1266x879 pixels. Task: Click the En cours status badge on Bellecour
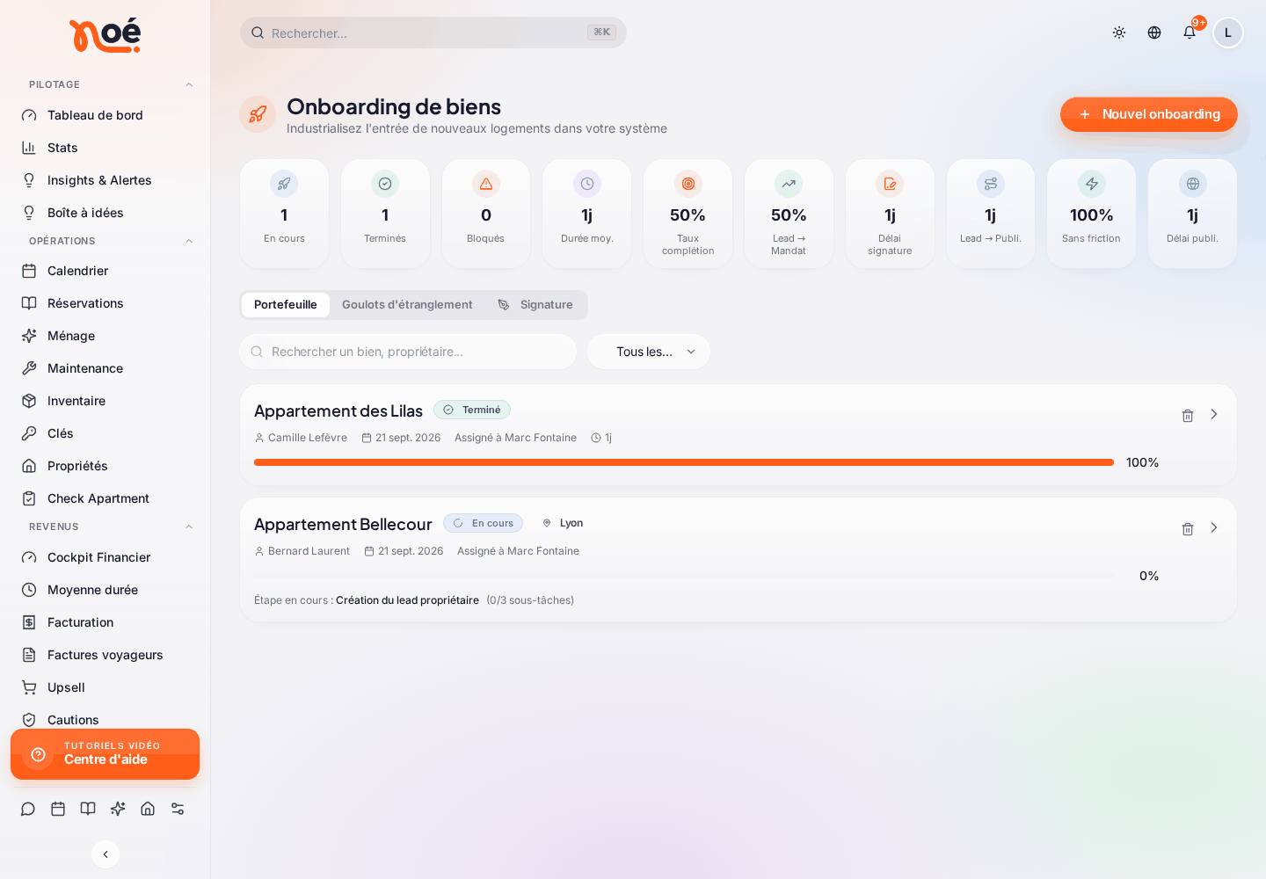pyautogui.click(x=484, y=523)
